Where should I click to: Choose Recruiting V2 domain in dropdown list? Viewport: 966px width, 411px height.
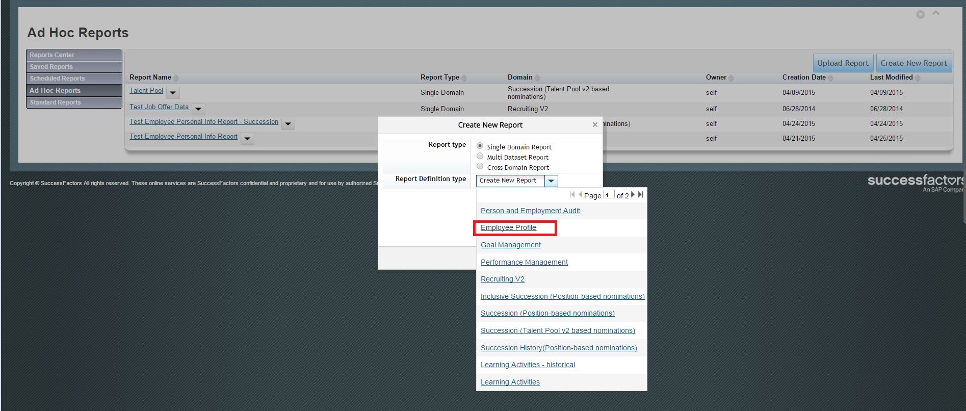coord(503,279)
